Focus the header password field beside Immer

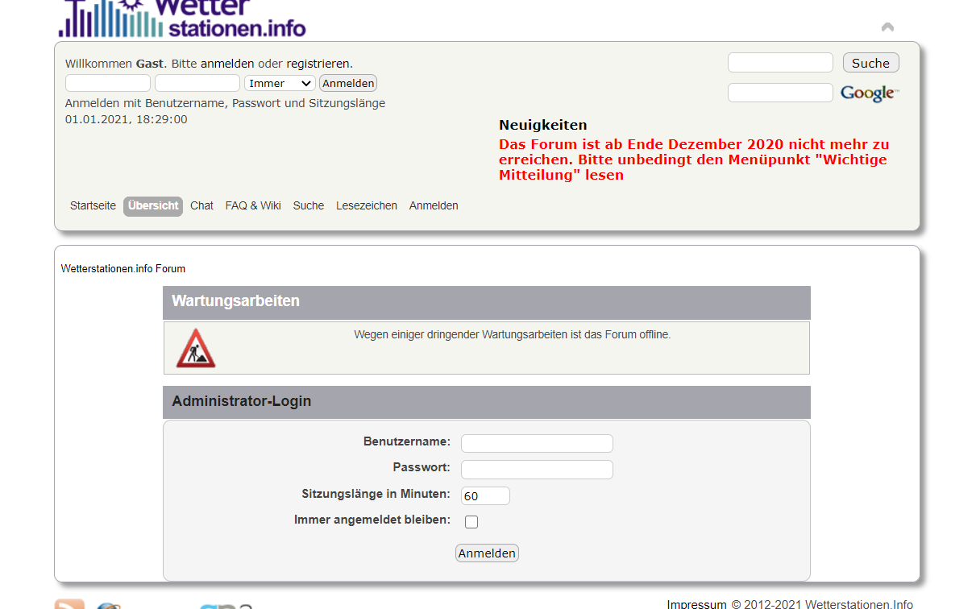point(197,83)
